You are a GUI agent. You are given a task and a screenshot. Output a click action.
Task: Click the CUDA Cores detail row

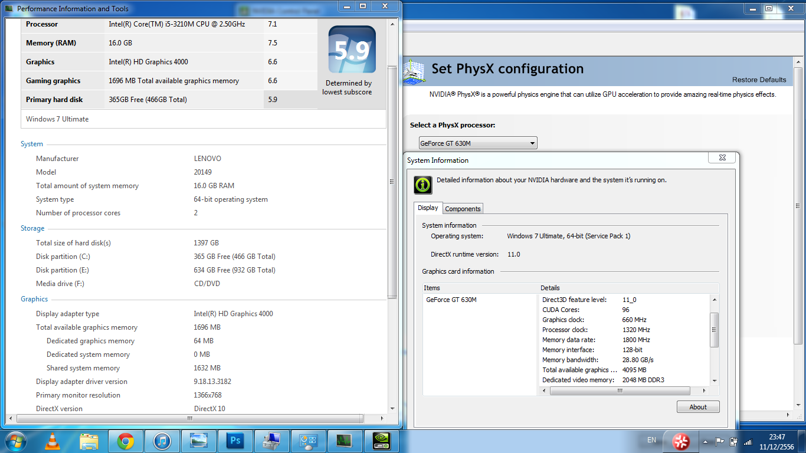click(624, 310)
